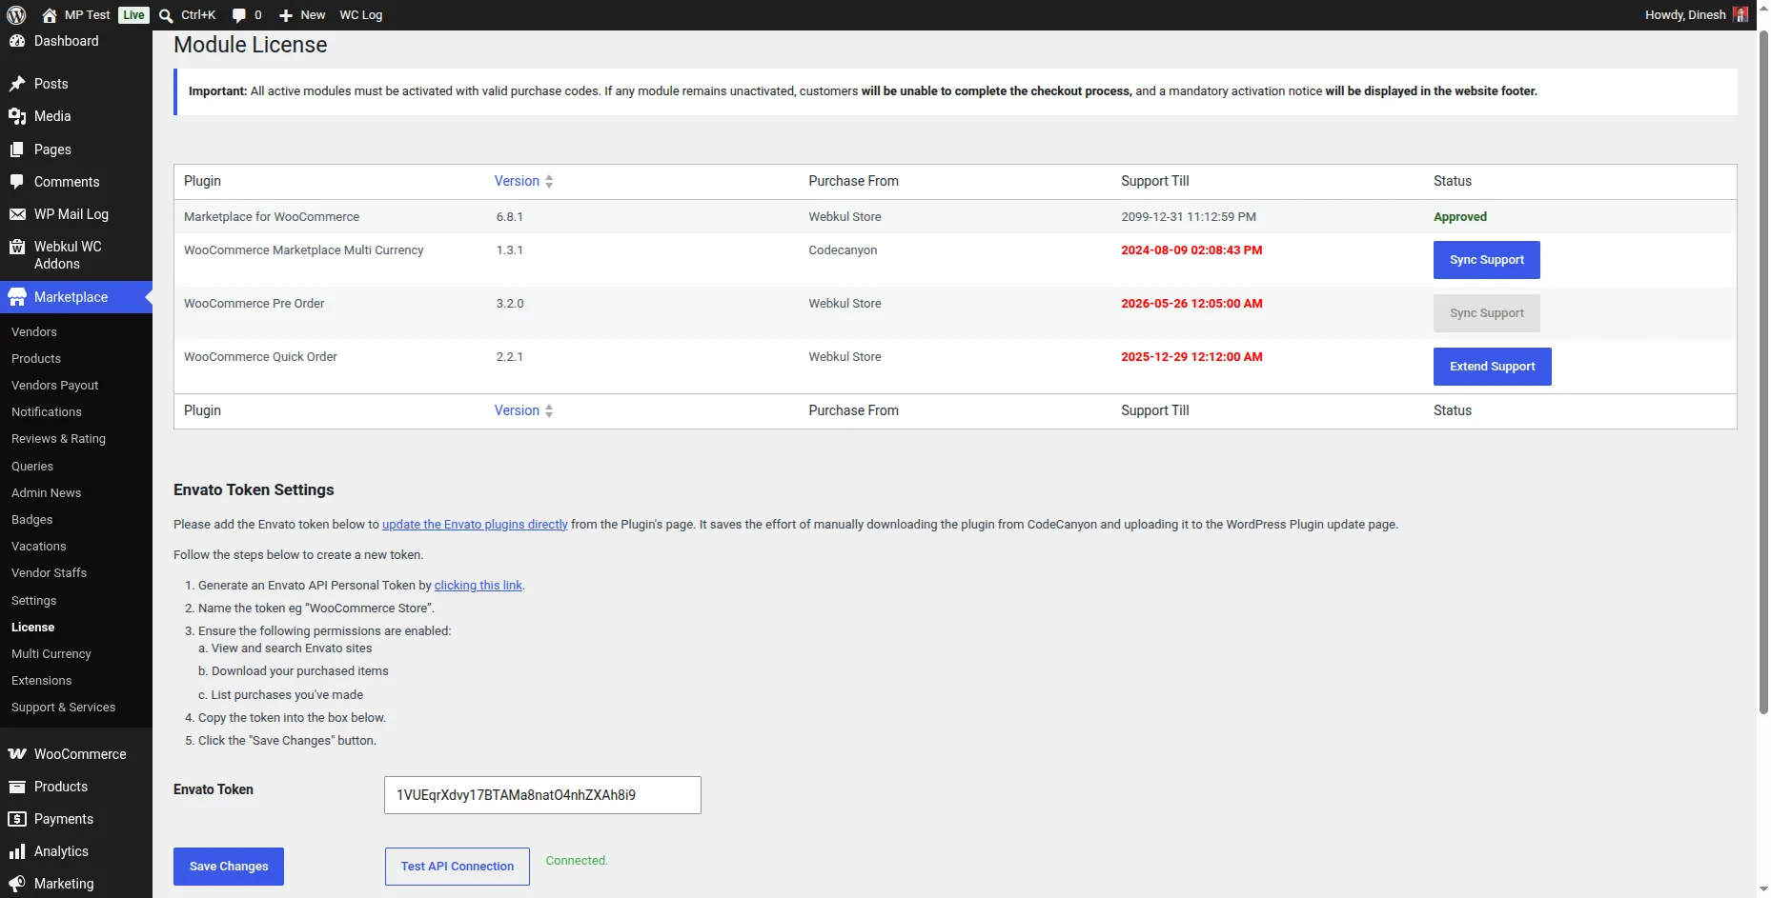Open the 'clicking this link' hyperlink
This screenshot has width=1771, height=898.
click(x=478, y=586)
